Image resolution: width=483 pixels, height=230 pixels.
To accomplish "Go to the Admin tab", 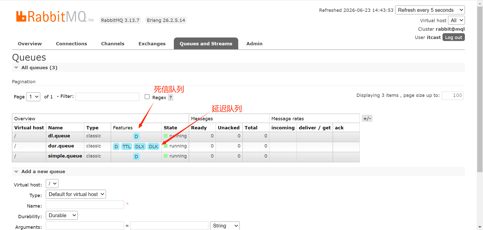I will coord(254,44).
